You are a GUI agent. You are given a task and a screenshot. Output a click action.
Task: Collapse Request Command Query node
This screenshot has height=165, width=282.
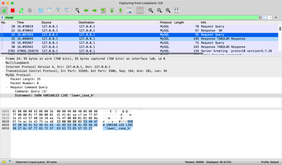coord(7,87)
